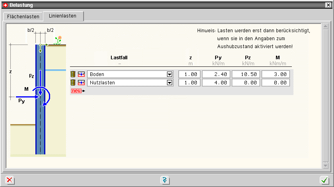Edit the Pz value 10.50 for Boden
This screenshot has width=334, height=187.
pyautogui.click(x=246, y=74)
